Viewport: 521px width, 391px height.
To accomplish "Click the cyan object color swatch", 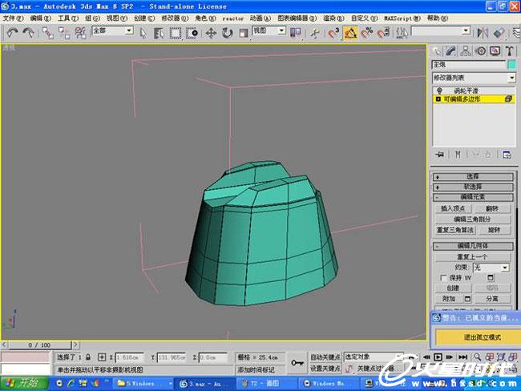I will (x=512, y=65).
